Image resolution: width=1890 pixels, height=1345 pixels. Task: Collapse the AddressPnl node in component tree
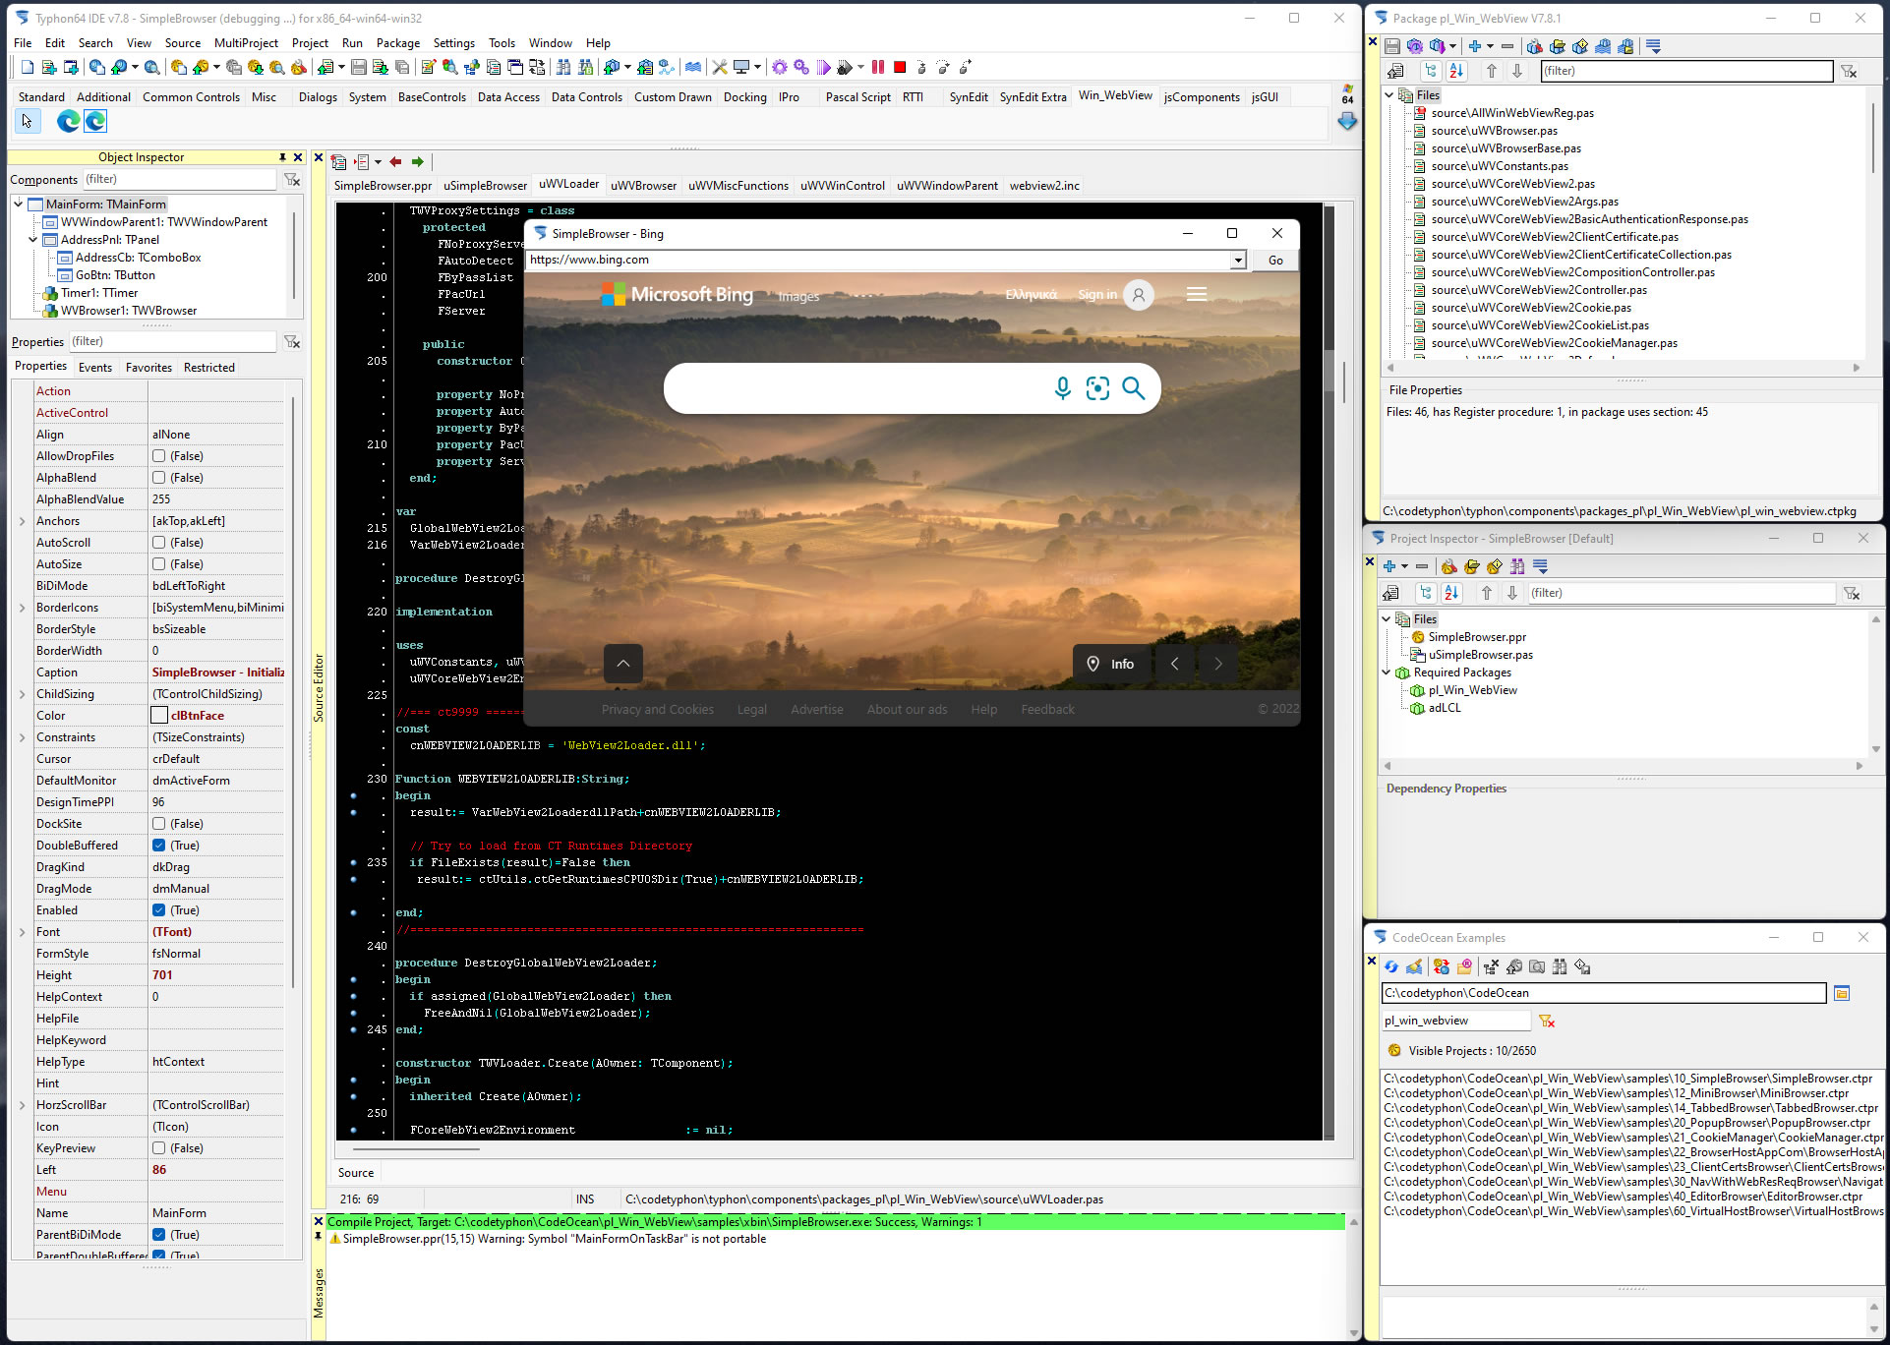pyautogui.click(x=33, y=240)
